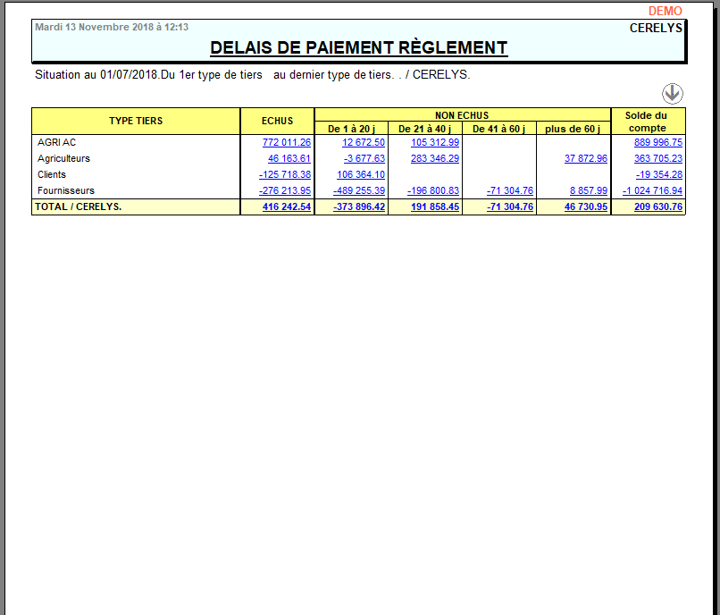This screenshot has width=720, height=615.
Task: Click Clients échus amount -125 718.38
Action: (284, 175)
